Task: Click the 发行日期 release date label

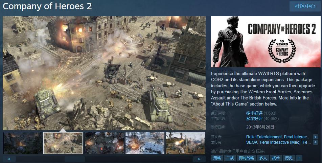Action: [x=218, y=127]
